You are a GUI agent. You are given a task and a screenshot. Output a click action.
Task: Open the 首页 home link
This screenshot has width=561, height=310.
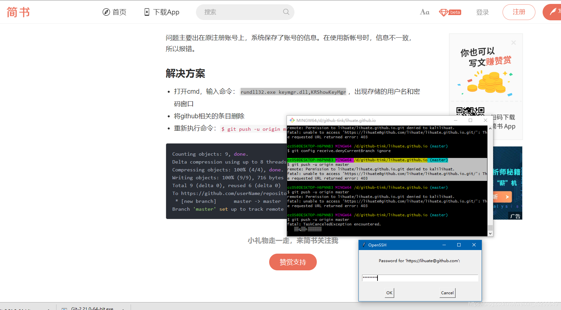point(114,12)
